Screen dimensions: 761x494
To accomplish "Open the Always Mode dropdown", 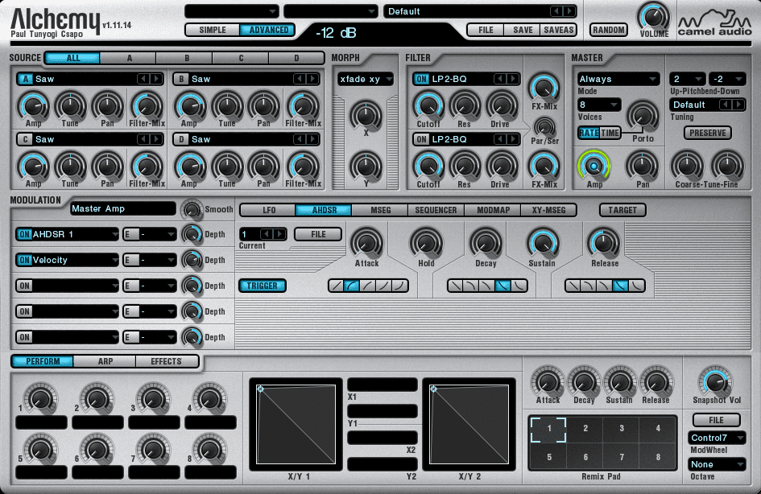I will (618, 79).
